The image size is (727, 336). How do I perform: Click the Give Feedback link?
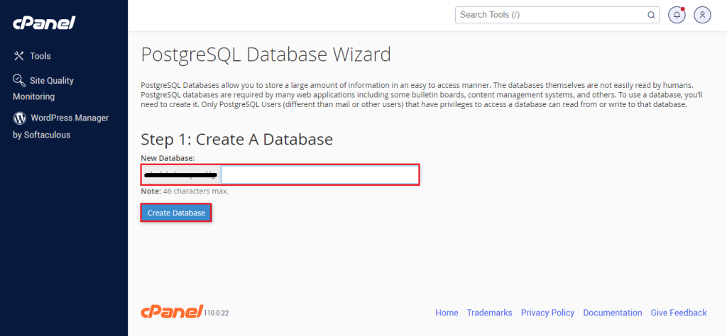(x=679, y=313)
